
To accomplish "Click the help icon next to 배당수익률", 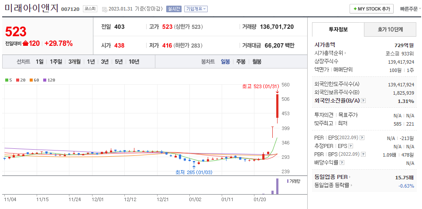I will pos(342,163).
